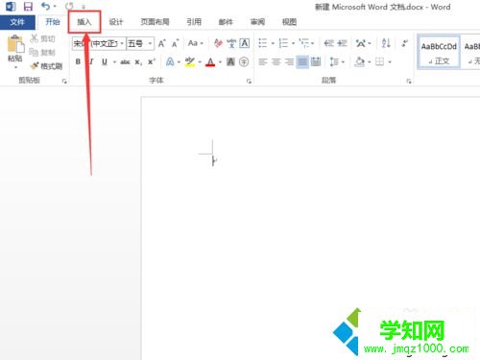The width and height of the screenshot is (480, 360).
Task: Toggle Character Shading gray A
Action: (x=230, y=61)
